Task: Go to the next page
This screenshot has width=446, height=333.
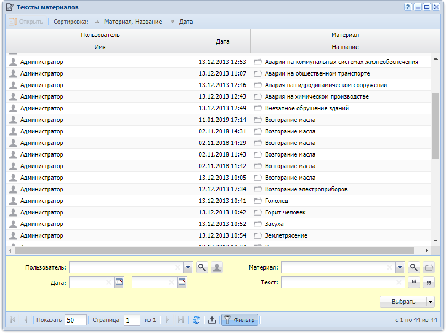Action: (168, 320)
